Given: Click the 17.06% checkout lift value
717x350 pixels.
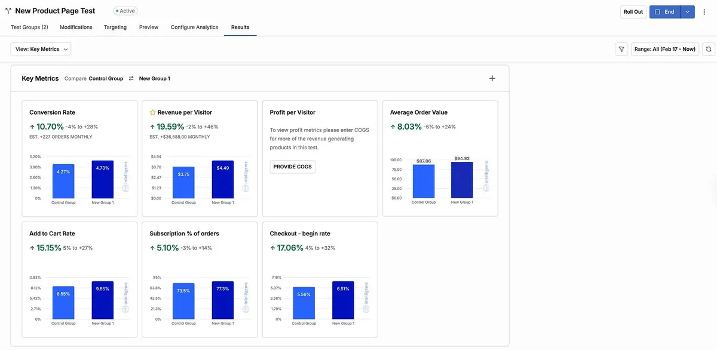Looking at the screenshot, I should click(x=290, y=248).
